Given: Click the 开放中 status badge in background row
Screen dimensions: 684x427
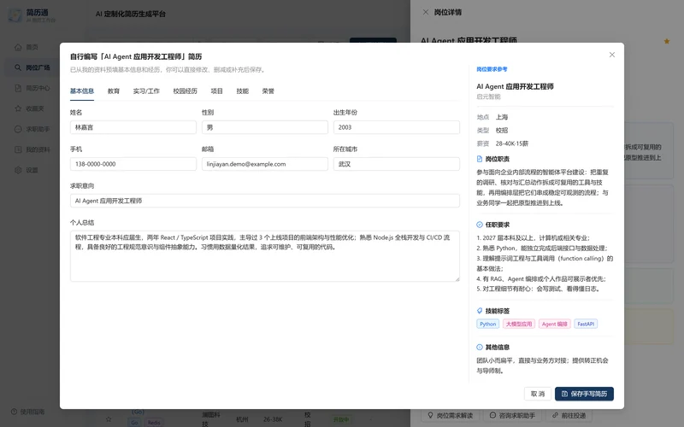Looking at the screenshot, I should click(x=340, y=419).
